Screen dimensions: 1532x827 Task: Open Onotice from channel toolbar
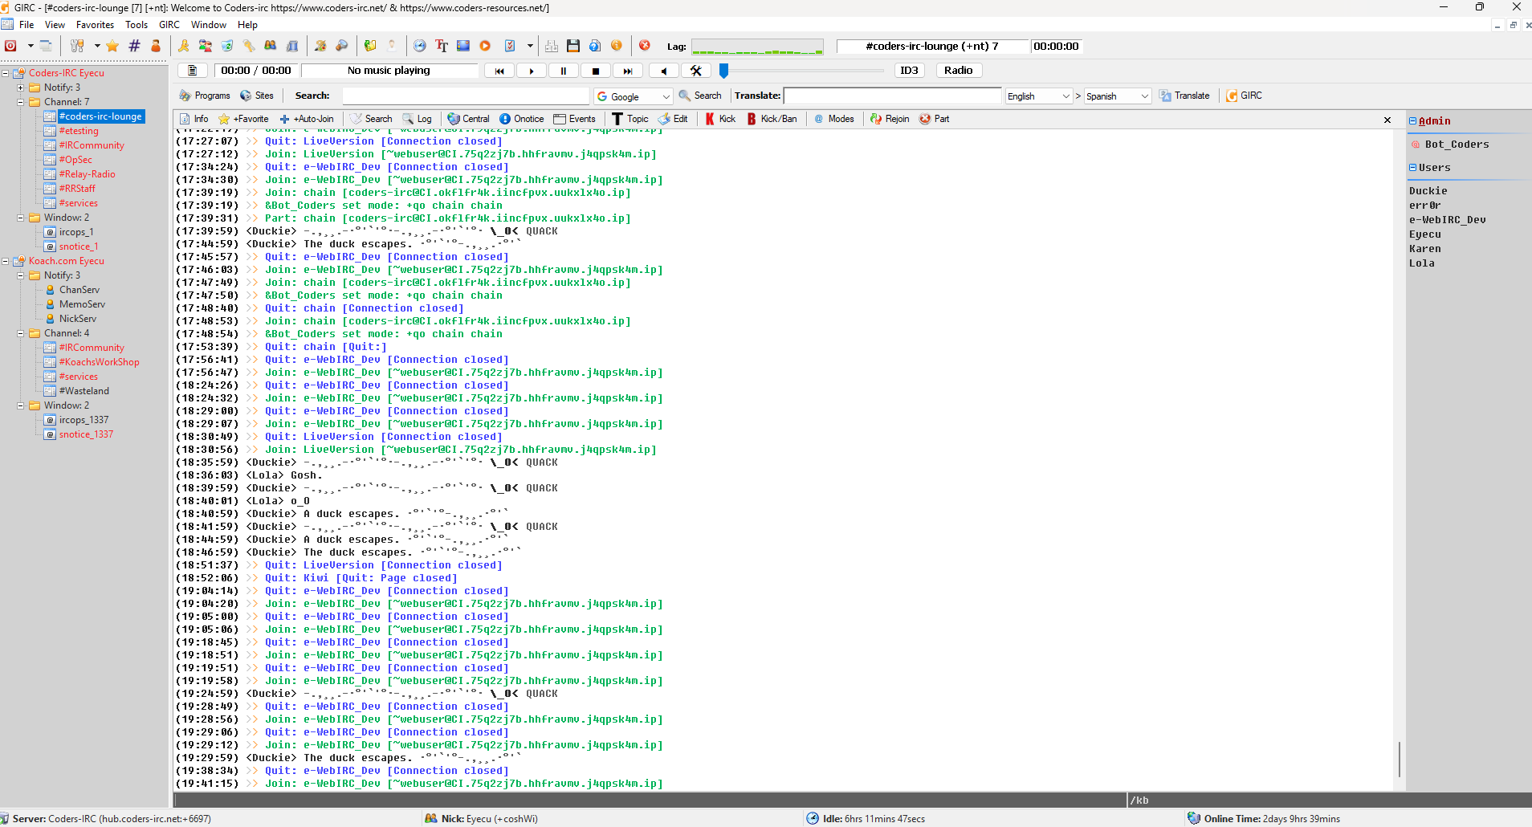[x=521, y=119]
